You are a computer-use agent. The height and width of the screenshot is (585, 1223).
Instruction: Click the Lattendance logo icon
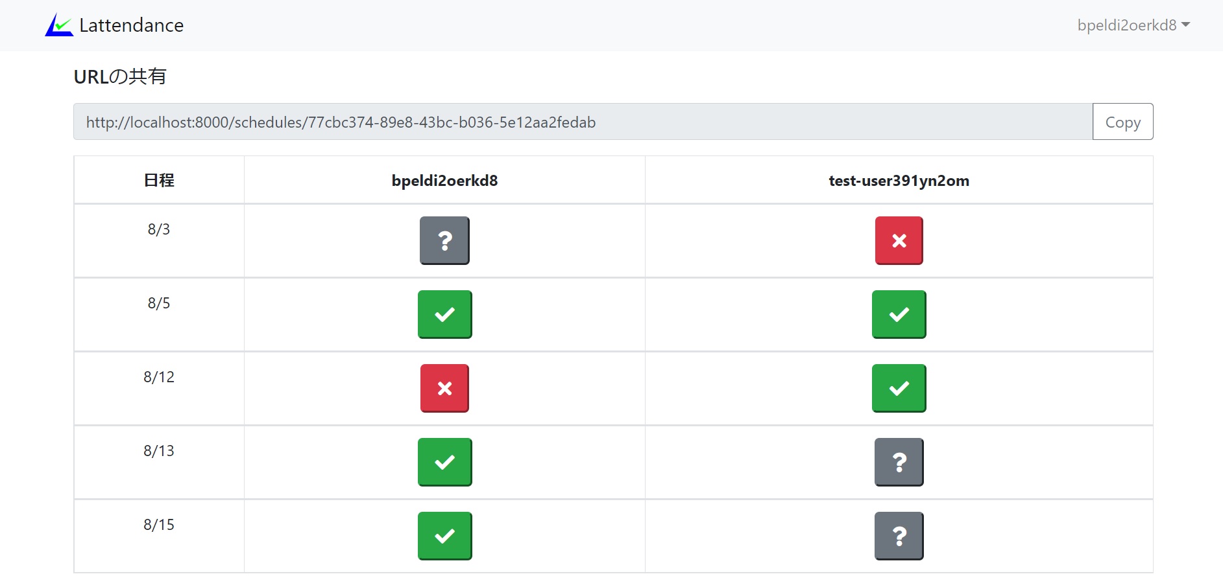(59, 25)
